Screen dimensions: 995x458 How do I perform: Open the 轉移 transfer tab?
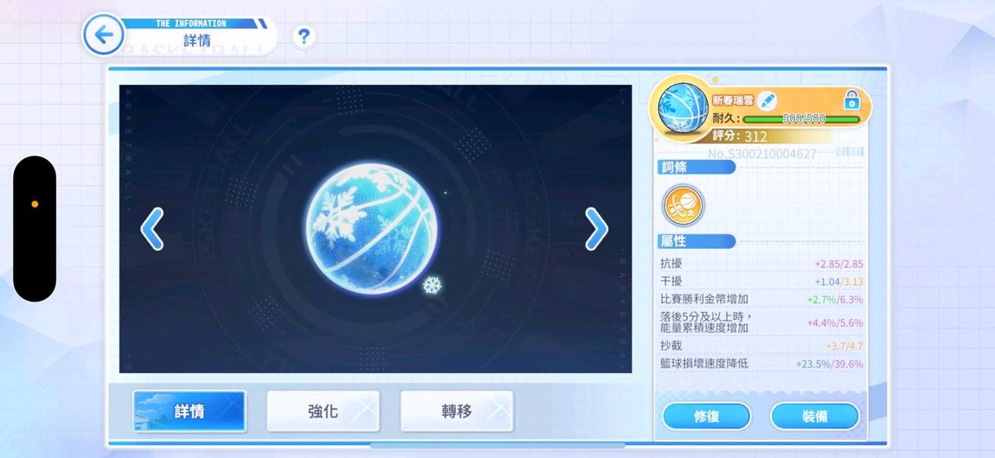457,411
